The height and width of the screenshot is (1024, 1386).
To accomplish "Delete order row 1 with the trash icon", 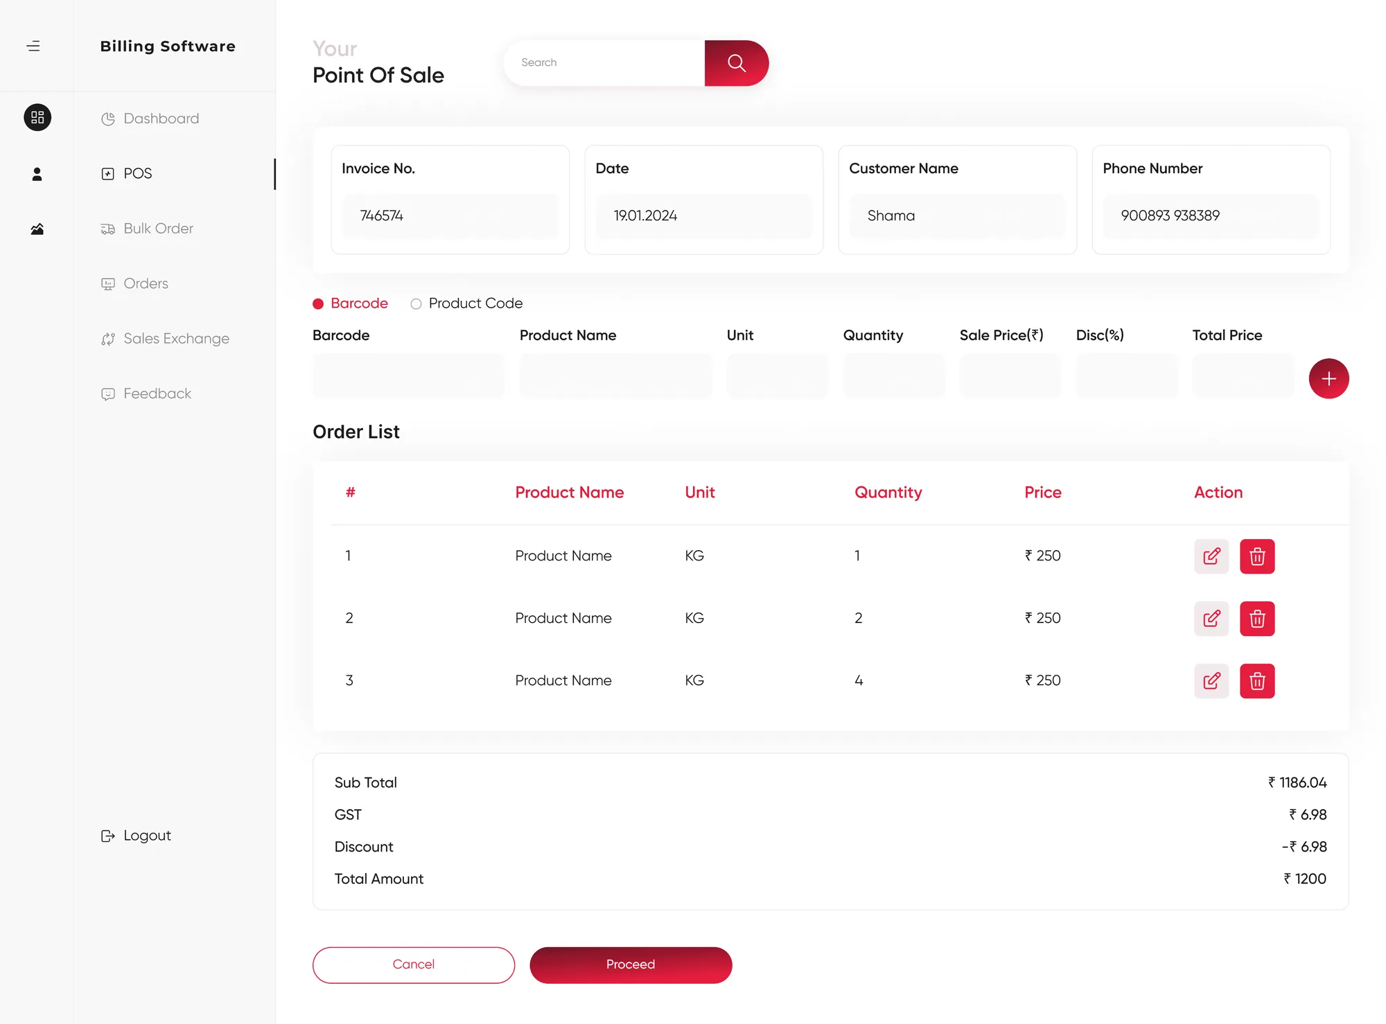I will click(1257, 556).
